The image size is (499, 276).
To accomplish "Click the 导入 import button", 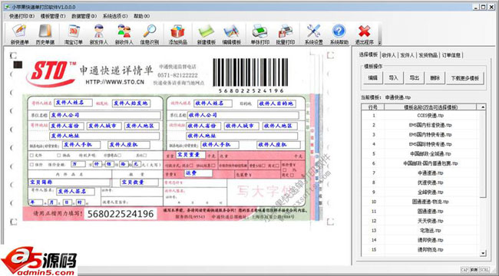I will pyautogui.click(x=393, y=78).
